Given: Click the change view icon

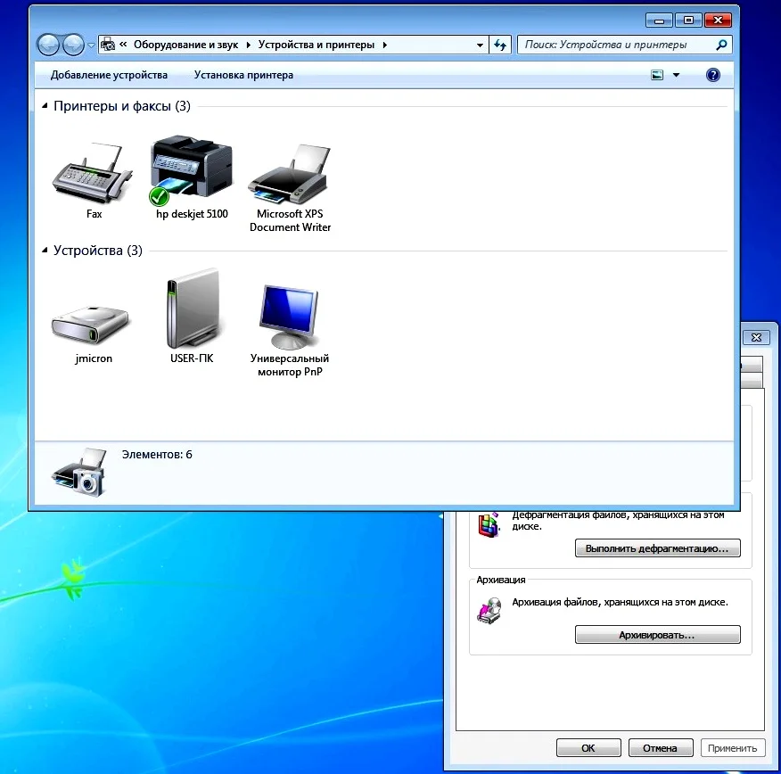Looking at the screenshot, I should pos(657,75).
